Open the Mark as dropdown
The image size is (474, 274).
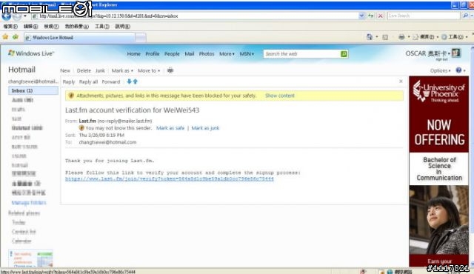click(122, 70)
